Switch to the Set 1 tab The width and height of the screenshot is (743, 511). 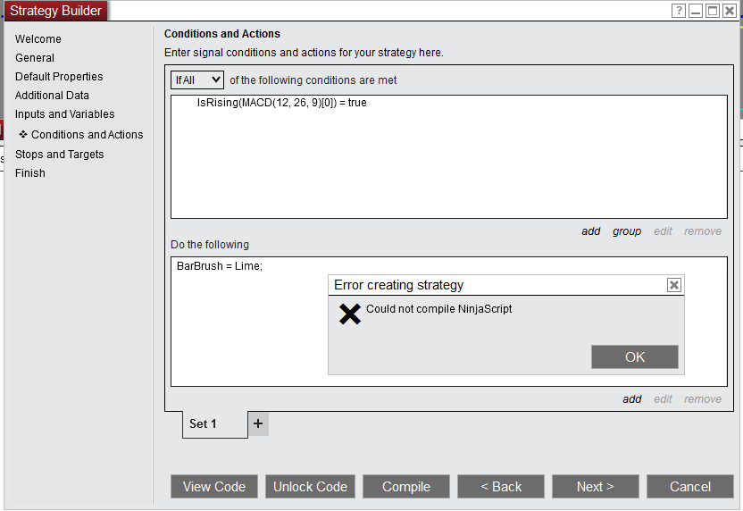click(204, 424)
